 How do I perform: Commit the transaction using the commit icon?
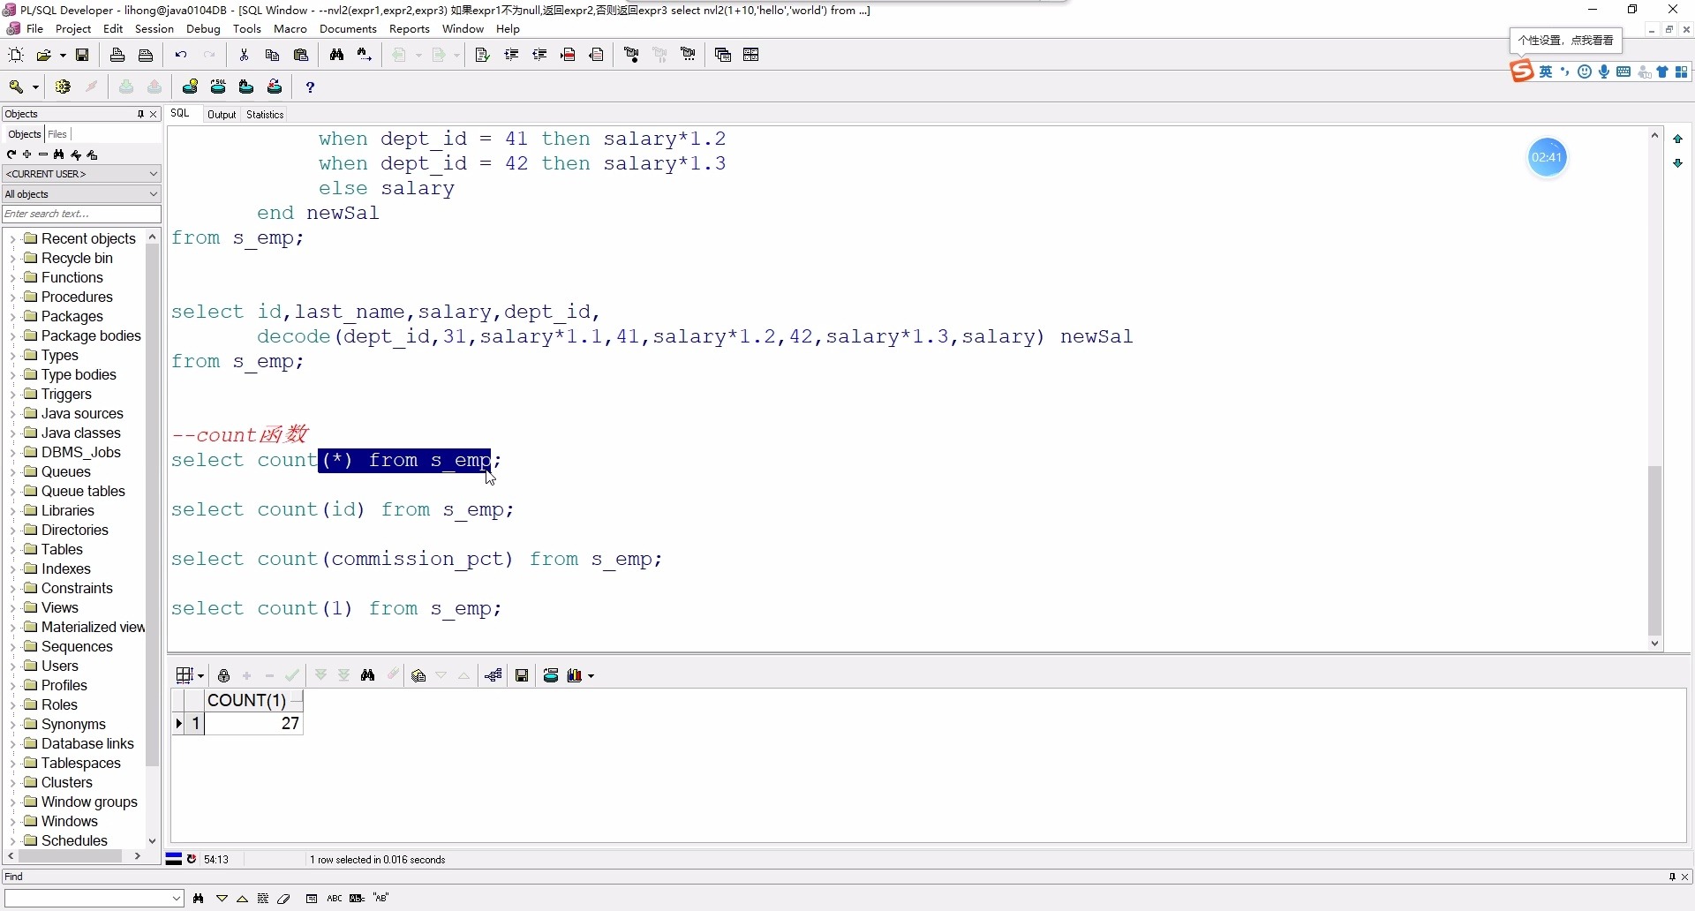point(126,87)
